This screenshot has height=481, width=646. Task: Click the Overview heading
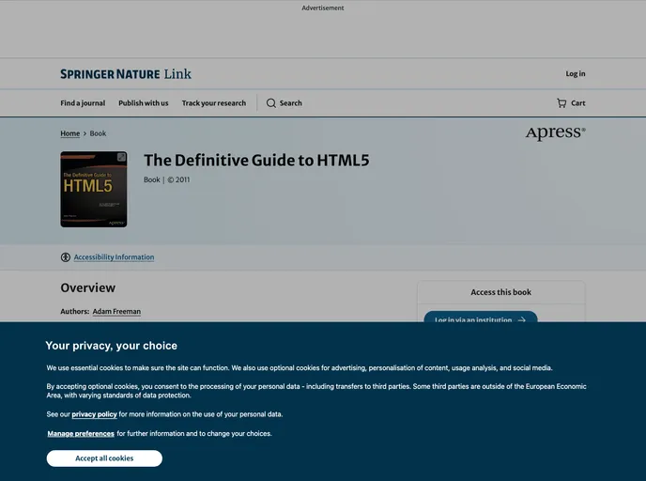tap(87, 287)
